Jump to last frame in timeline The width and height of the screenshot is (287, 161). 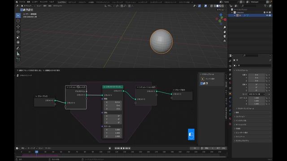129,148
